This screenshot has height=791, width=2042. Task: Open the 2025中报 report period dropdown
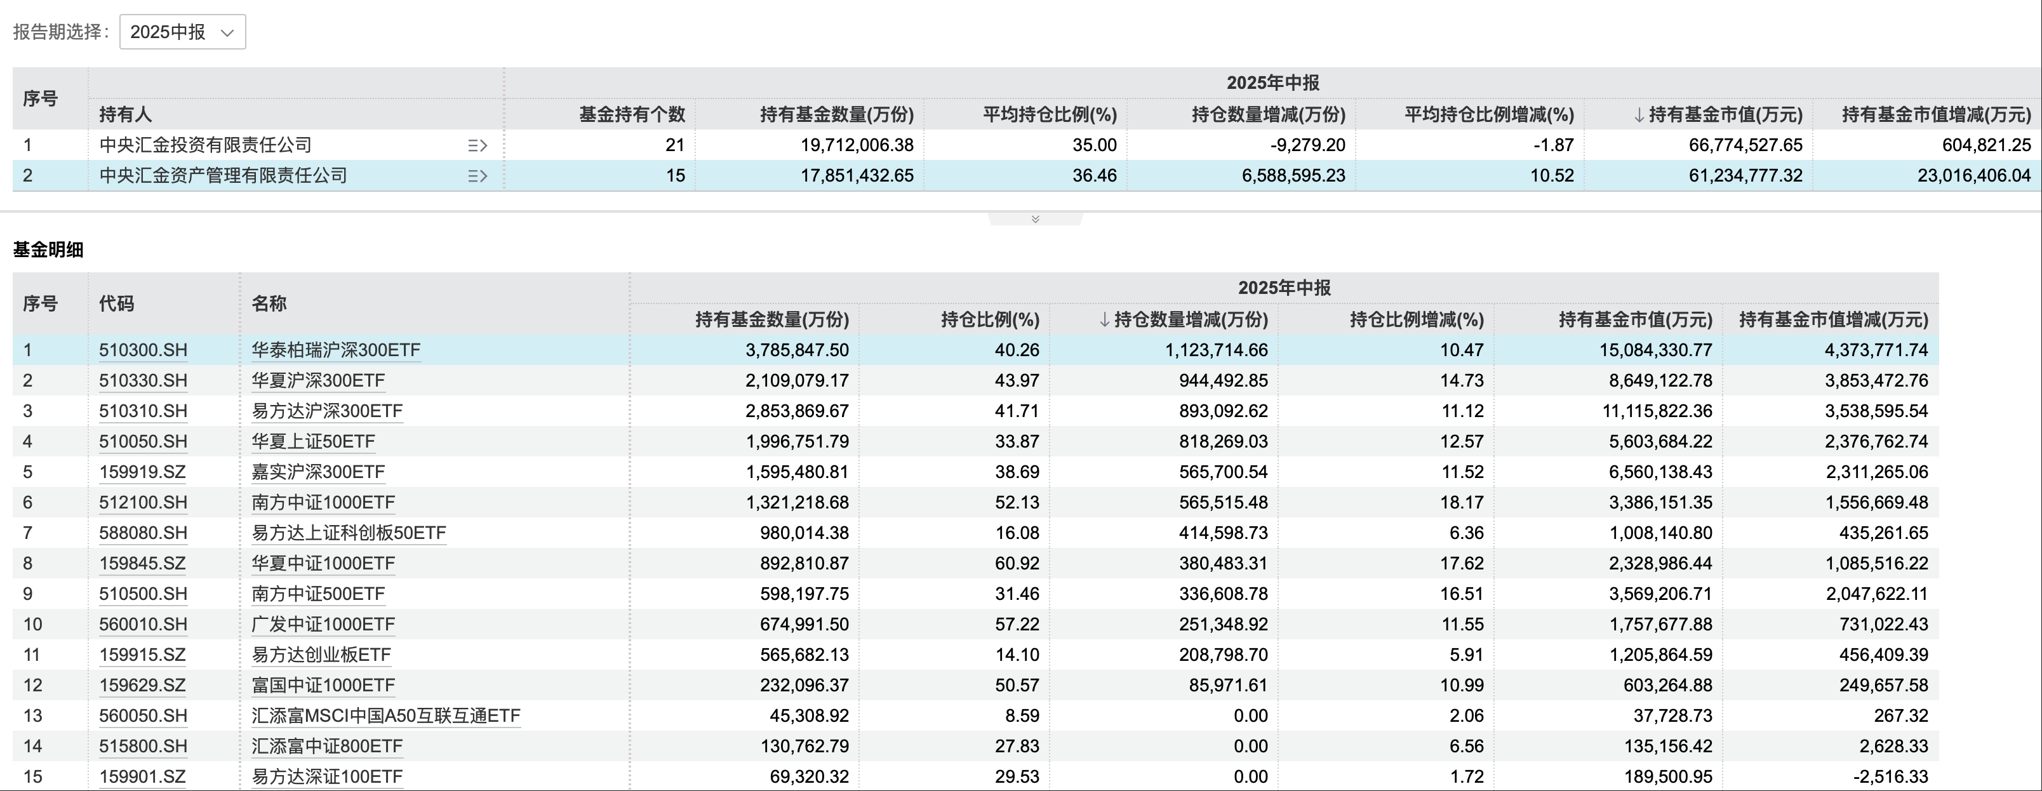tap(182, 32)
